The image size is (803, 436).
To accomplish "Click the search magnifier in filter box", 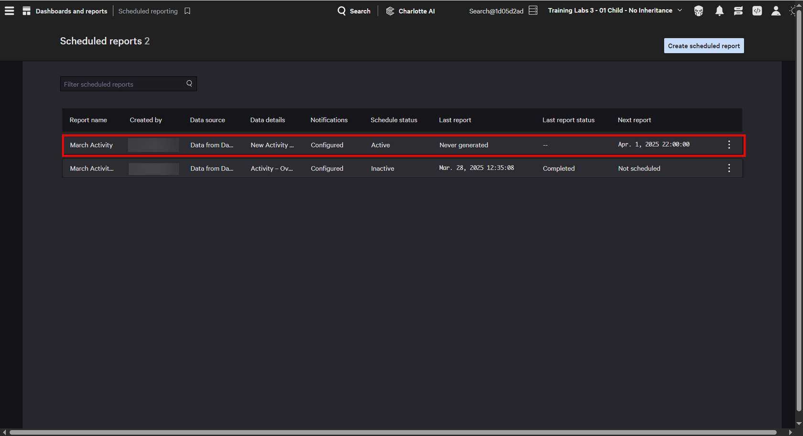I will (189, 84).
